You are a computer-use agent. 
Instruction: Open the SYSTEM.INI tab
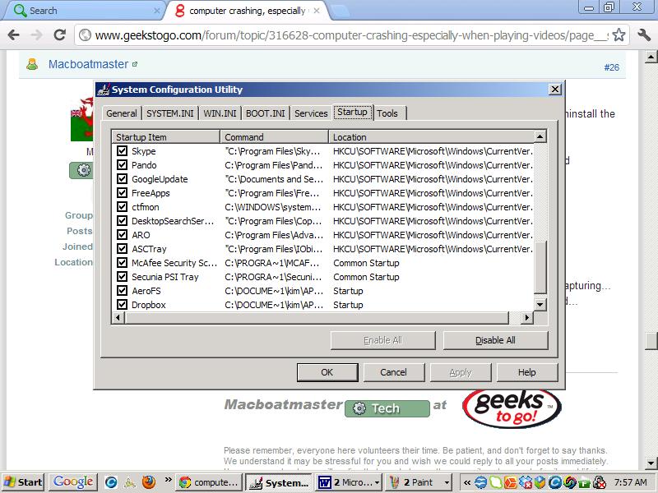click(170, 113)
